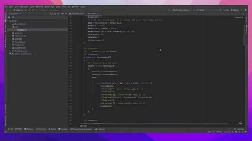Open IDE settings gear at top right
The width and height of the screenshot is (252, 141).
[246, 10]
